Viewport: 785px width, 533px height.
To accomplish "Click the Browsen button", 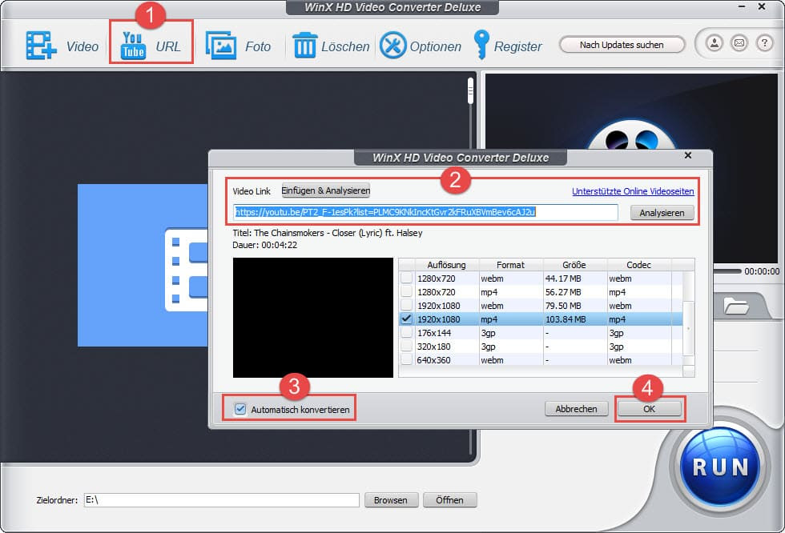I will 391,500.
